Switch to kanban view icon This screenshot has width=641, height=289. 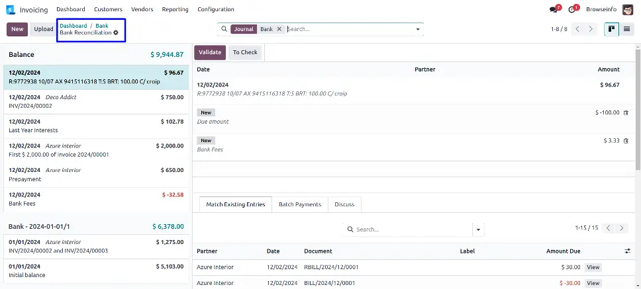point(611,29)
